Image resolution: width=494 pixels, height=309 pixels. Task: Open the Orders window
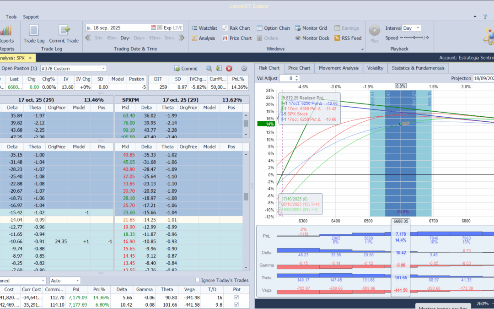click(268, 38)
